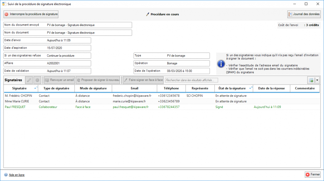This screenshot has width=324, height=181.
Task: Click Proposer de signer à nouveau
Action: [98, 80]
